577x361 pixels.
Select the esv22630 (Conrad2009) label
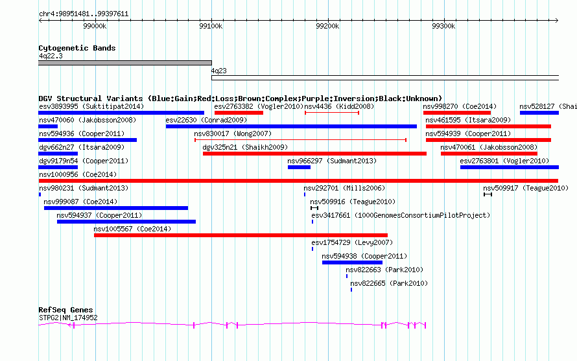coord(206,120)
